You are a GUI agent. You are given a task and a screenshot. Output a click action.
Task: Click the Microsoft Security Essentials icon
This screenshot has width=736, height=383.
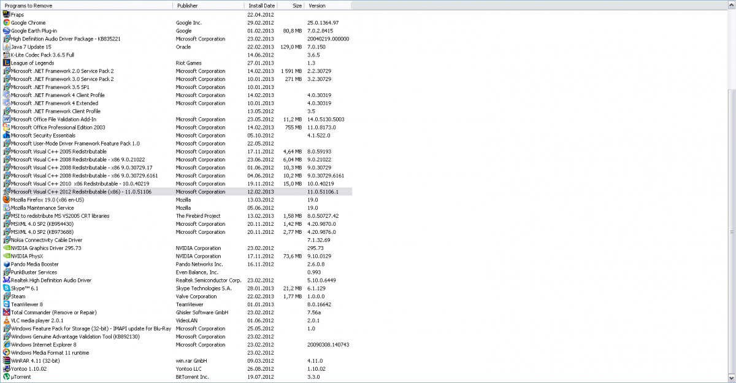point(6,135)
